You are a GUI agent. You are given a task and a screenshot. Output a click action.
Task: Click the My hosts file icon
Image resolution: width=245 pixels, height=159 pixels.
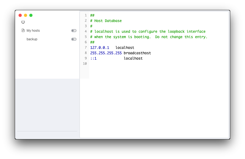pos(23,30)
